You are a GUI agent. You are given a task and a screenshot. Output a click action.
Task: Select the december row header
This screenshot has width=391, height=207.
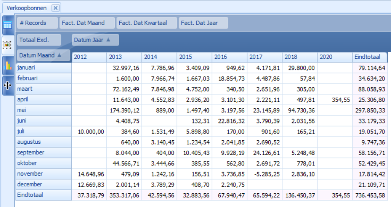pyautogui.click(x=43, y=184)
